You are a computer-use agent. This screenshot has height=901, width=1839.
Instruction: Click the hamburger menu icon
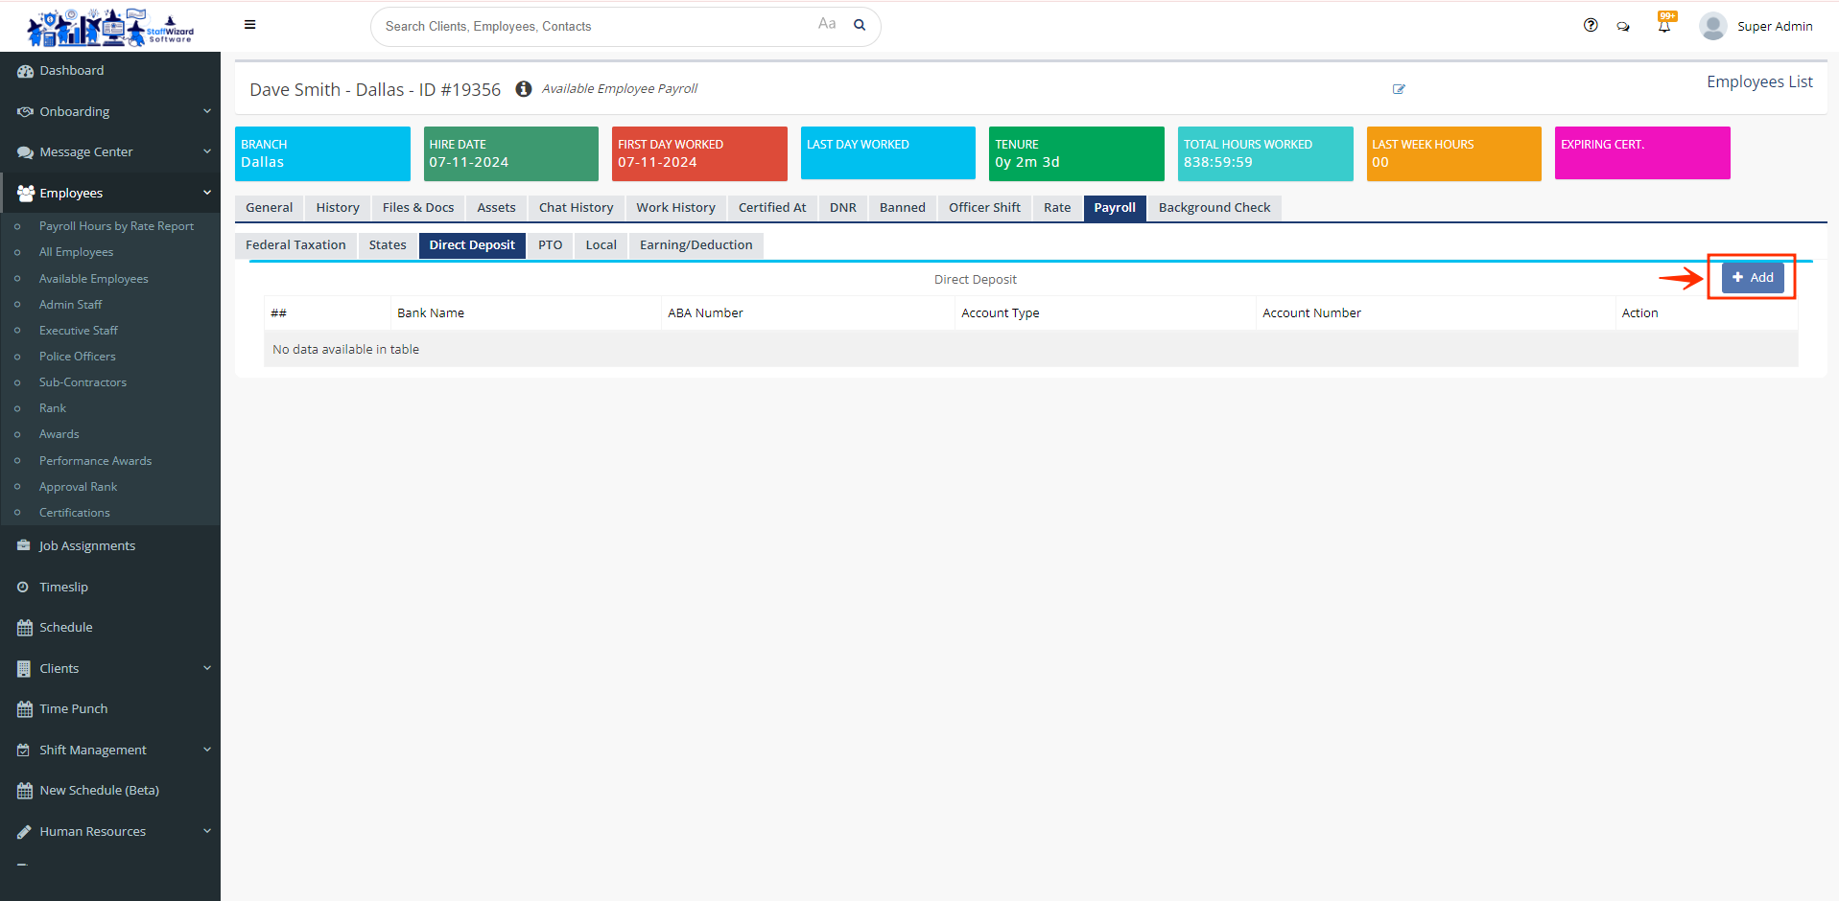[x=249, y=25]
